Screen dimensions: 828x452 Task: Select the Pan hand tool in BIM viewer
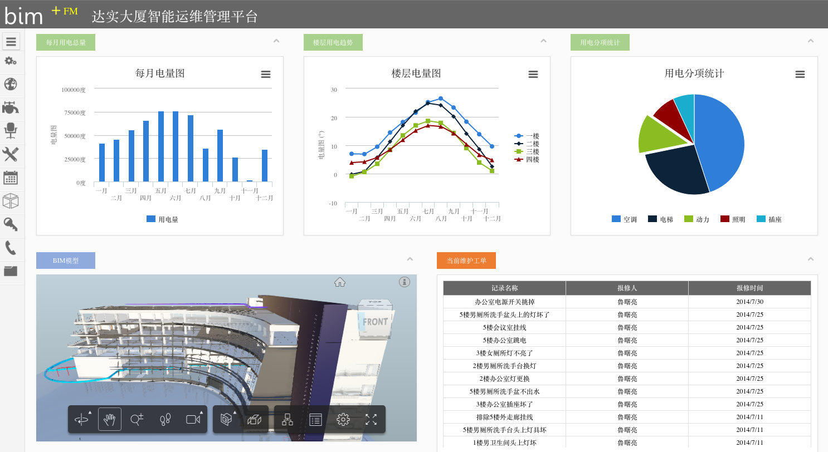(110, 420)
